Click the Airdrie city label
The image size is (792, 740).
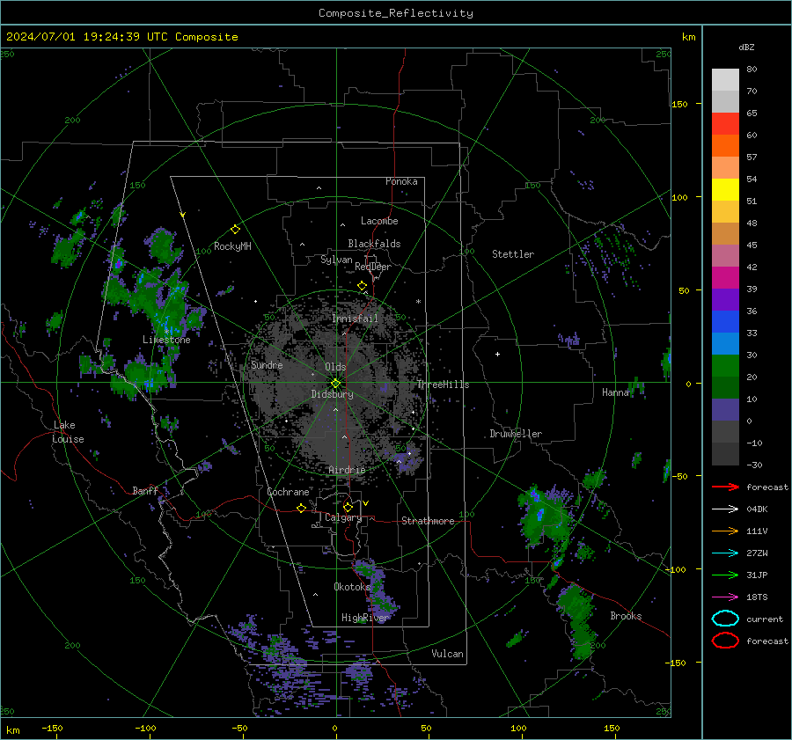[347, 470]
